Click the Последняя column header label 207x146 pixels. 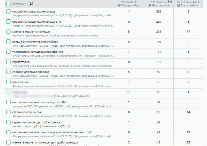pyautogui.click(x=189, y=2)
